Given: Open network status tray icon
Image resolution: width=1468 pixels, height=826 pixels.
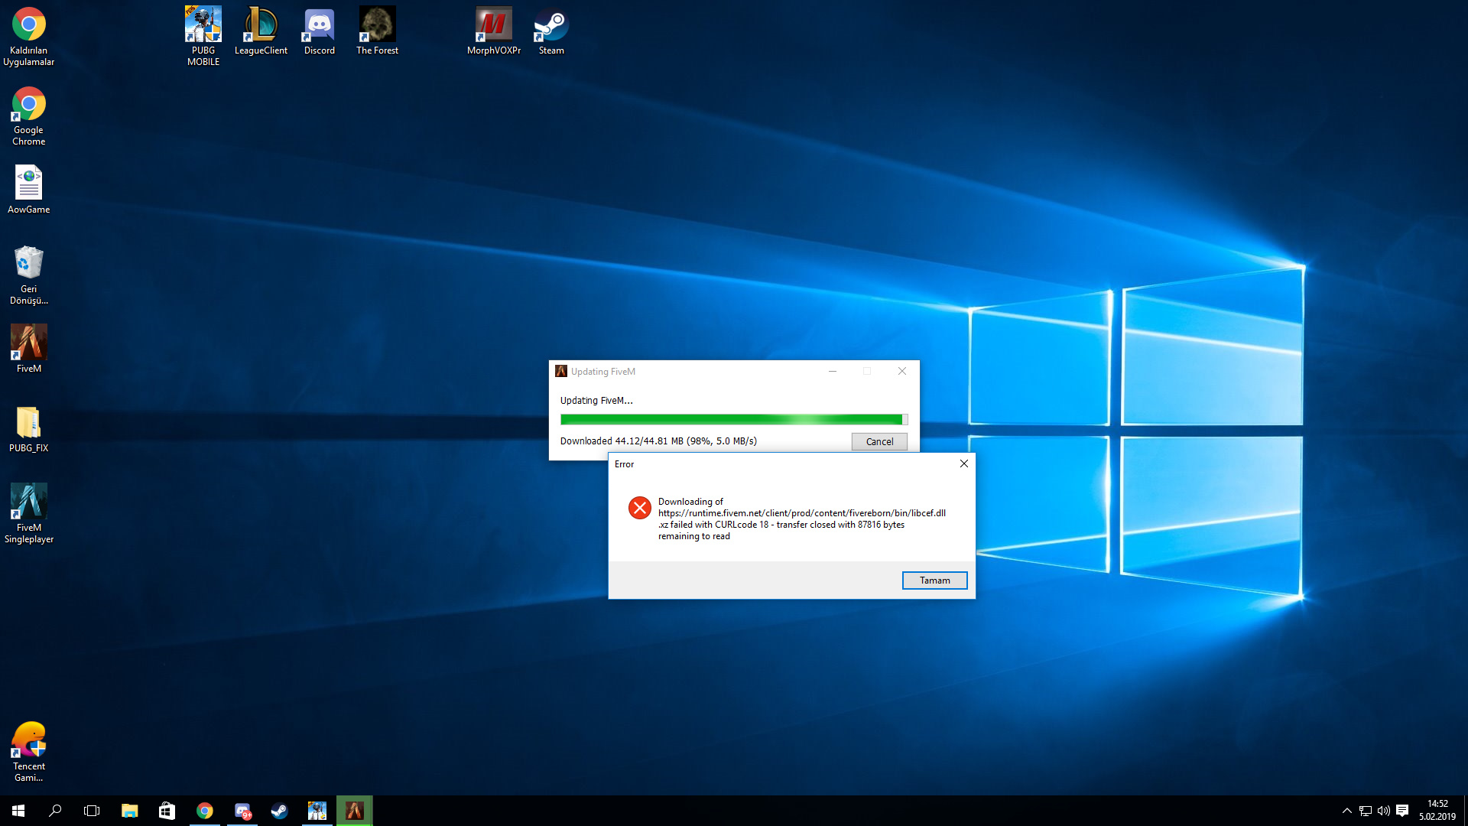Looking at the screenshot, I should (x=1366, y=811).
